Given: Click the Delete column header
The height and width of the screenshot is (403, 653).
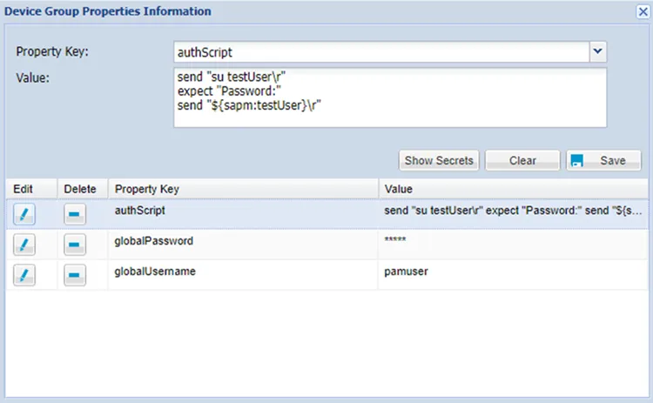Looking at the screenshot, I should click(x=82, y=189).
